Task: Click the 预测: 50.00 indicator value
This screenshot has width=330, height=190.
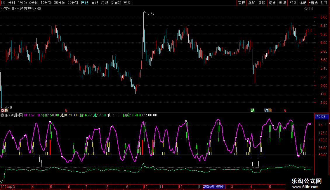Action: 50,115
